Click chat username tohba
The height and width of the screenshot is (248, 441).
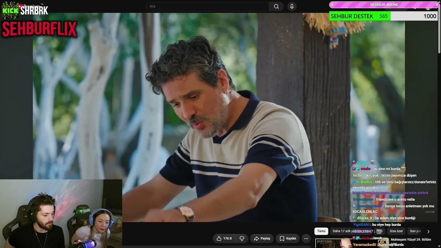pyautogui.click(x=362, y=162)
